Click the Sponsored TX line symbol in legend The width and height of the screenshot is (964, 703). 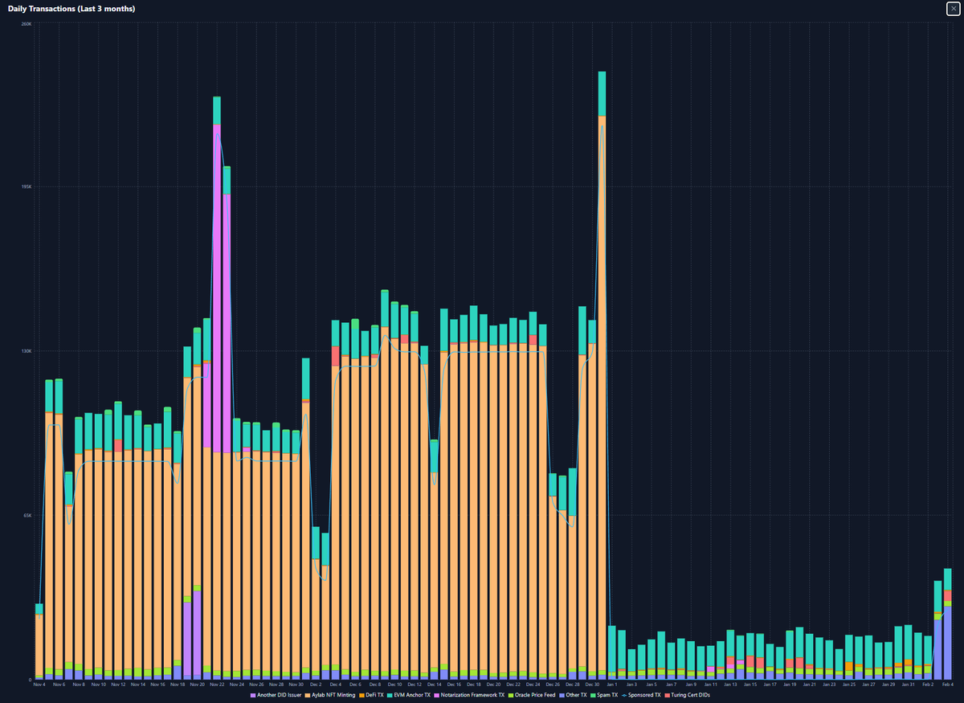pyautogui.click(x=625, y=695)
